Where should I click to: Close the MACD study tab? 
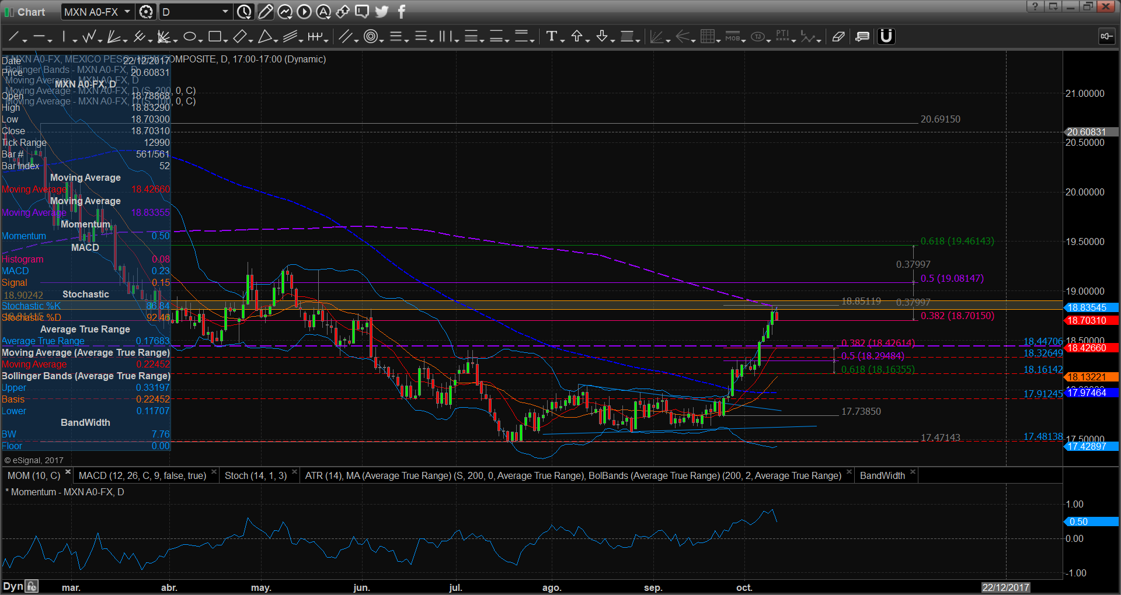coord(214,472)
